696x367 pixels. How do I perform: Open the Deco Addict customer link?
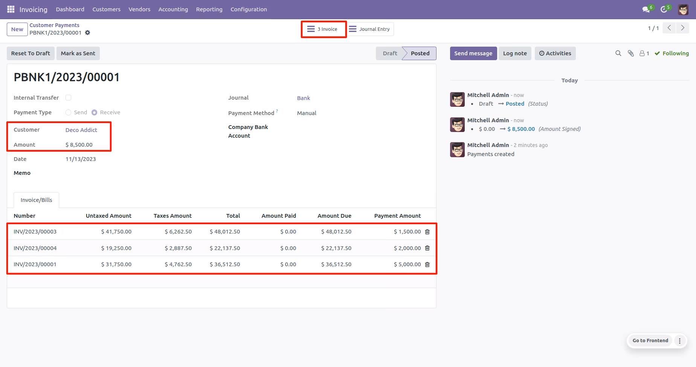click(x=81, y=130)
